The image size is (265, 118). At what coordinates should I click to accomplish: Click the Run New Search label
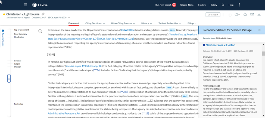click(x=163, y=5)
